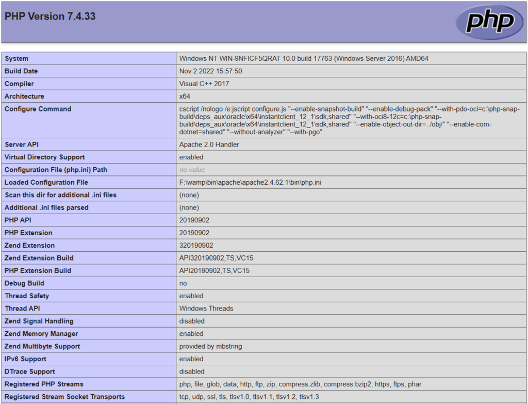Click the 'no value' php.ini path cell

coord(192,170)
